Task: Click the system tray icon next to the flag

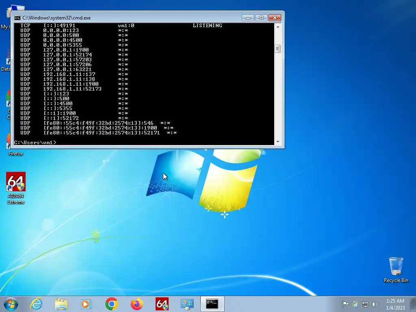Action: click(x=355, y=304)
